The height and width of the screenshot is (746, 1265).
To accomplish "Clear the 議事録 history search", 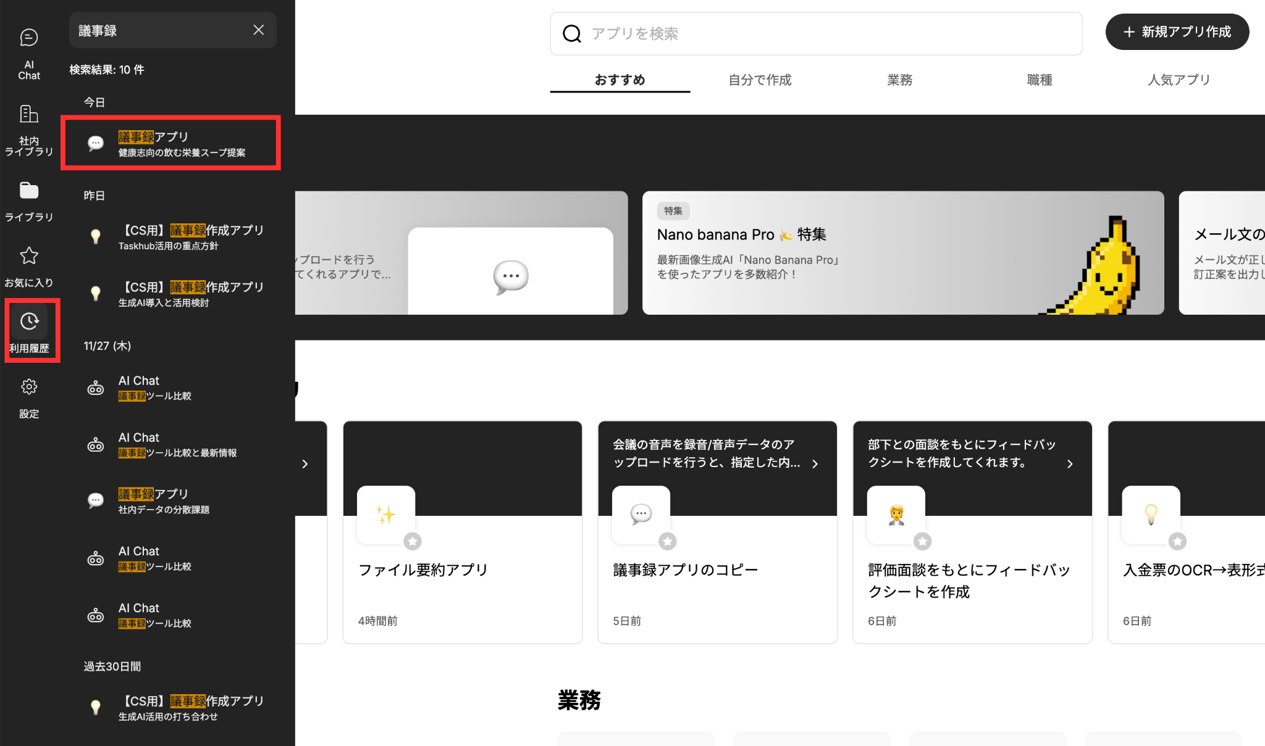I will coord(259,30).
